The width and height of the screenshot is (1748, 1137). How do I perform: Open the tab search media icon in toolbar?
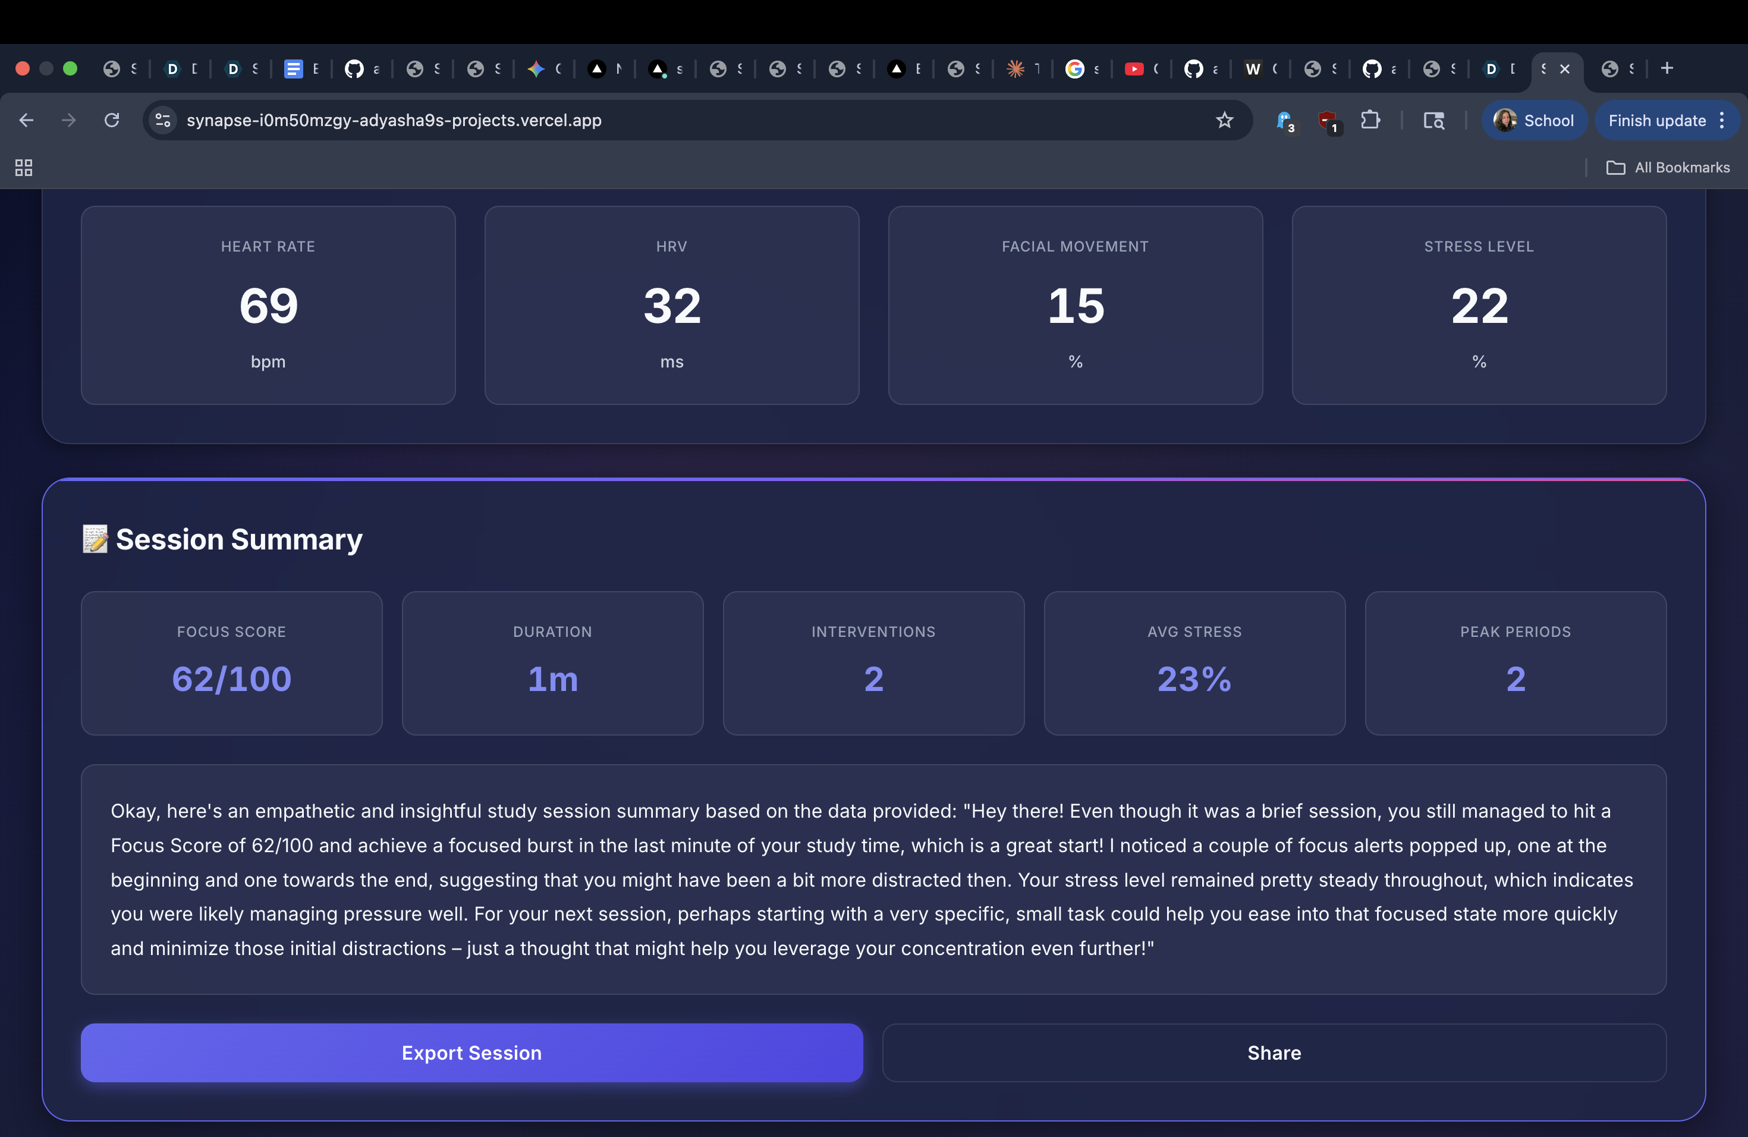click(x=1433, y=121)
